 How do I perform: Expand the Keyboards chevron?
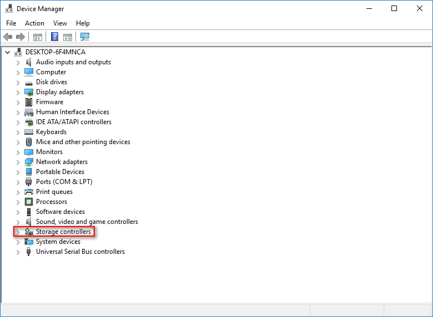click(x=18, y=132)
